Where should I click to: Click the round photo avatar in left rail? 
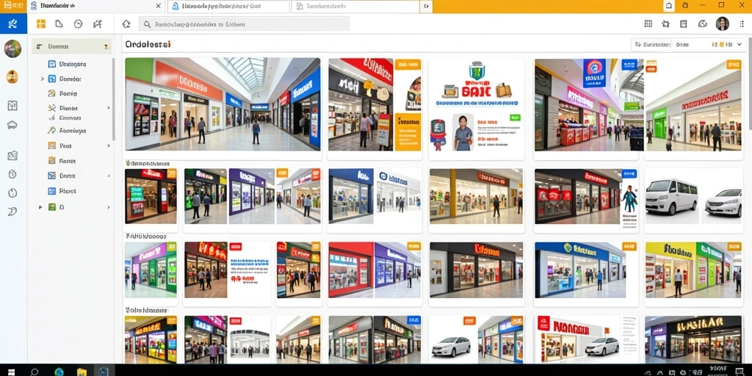click(12, 48)
